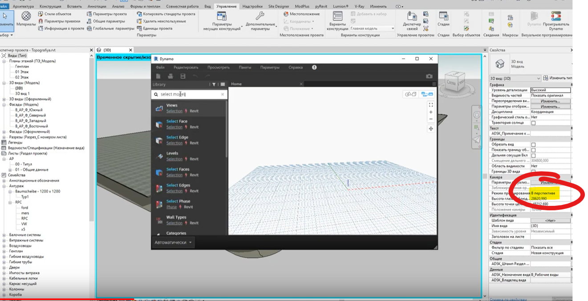Screen dimensions: 588x301
Task: Click the zoom in plus icon
Action: click(x=431, y=112)
